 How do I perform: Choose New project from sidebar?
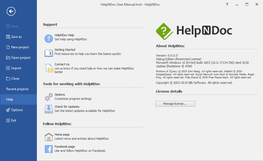click(x=20, y=47)
